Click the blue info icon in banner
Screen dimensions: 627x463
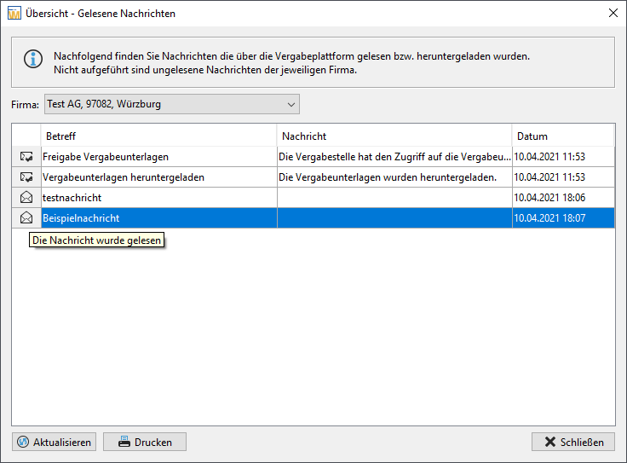tap(33, 59)
